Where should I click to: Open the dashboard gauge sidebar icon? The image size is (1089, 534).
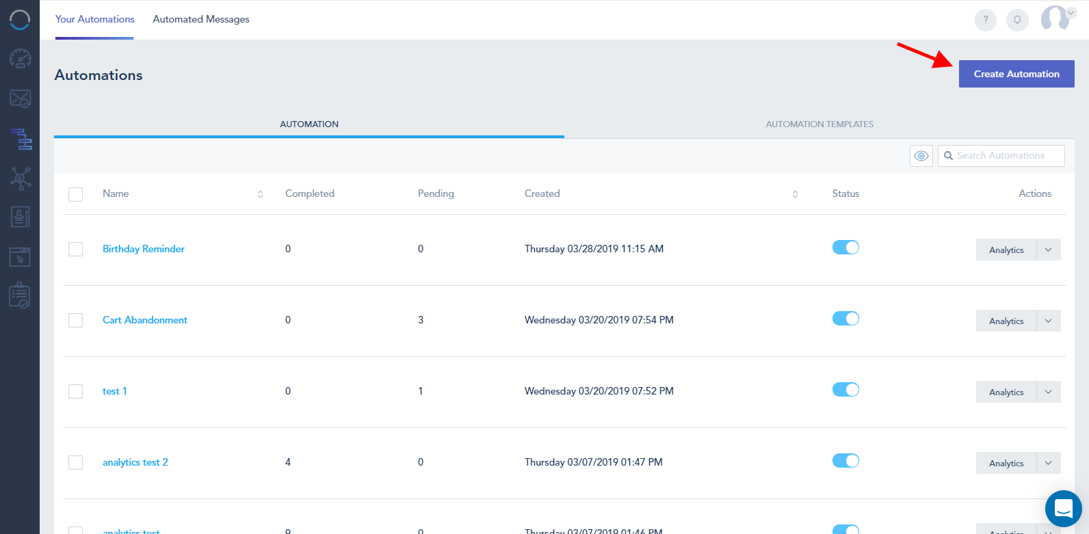pyautogui.click(x=20, y=59)
